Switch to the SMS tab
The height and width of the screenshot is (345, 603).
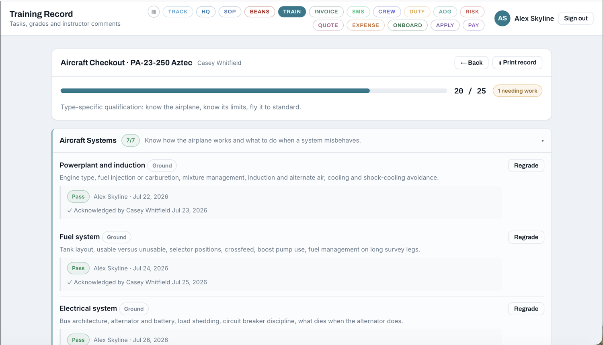[x=358, y=12]
